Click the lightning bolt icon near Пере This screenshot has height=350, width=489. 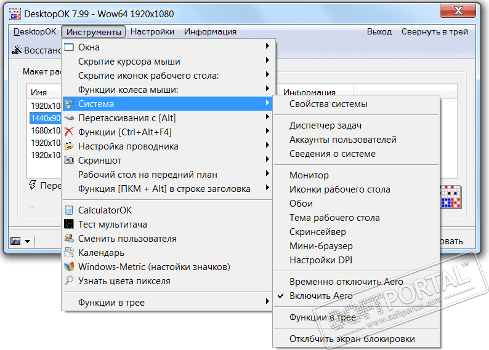[x=33, y=185]
